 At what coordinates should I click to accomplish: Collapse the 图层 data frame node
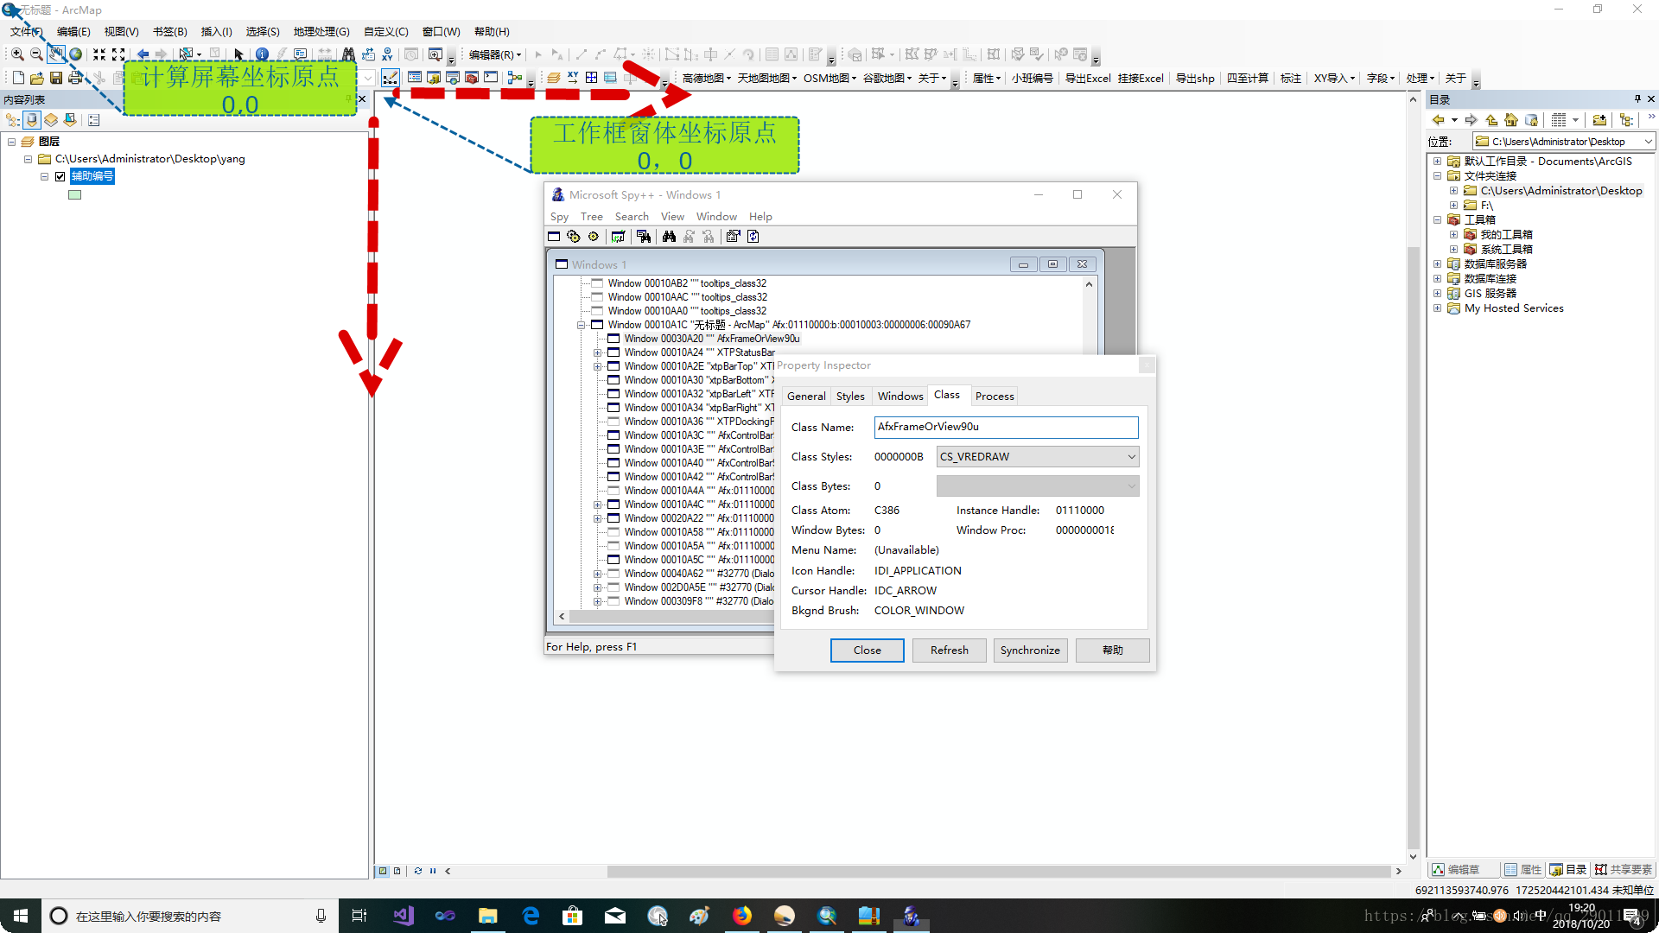[x=11, y=142]
